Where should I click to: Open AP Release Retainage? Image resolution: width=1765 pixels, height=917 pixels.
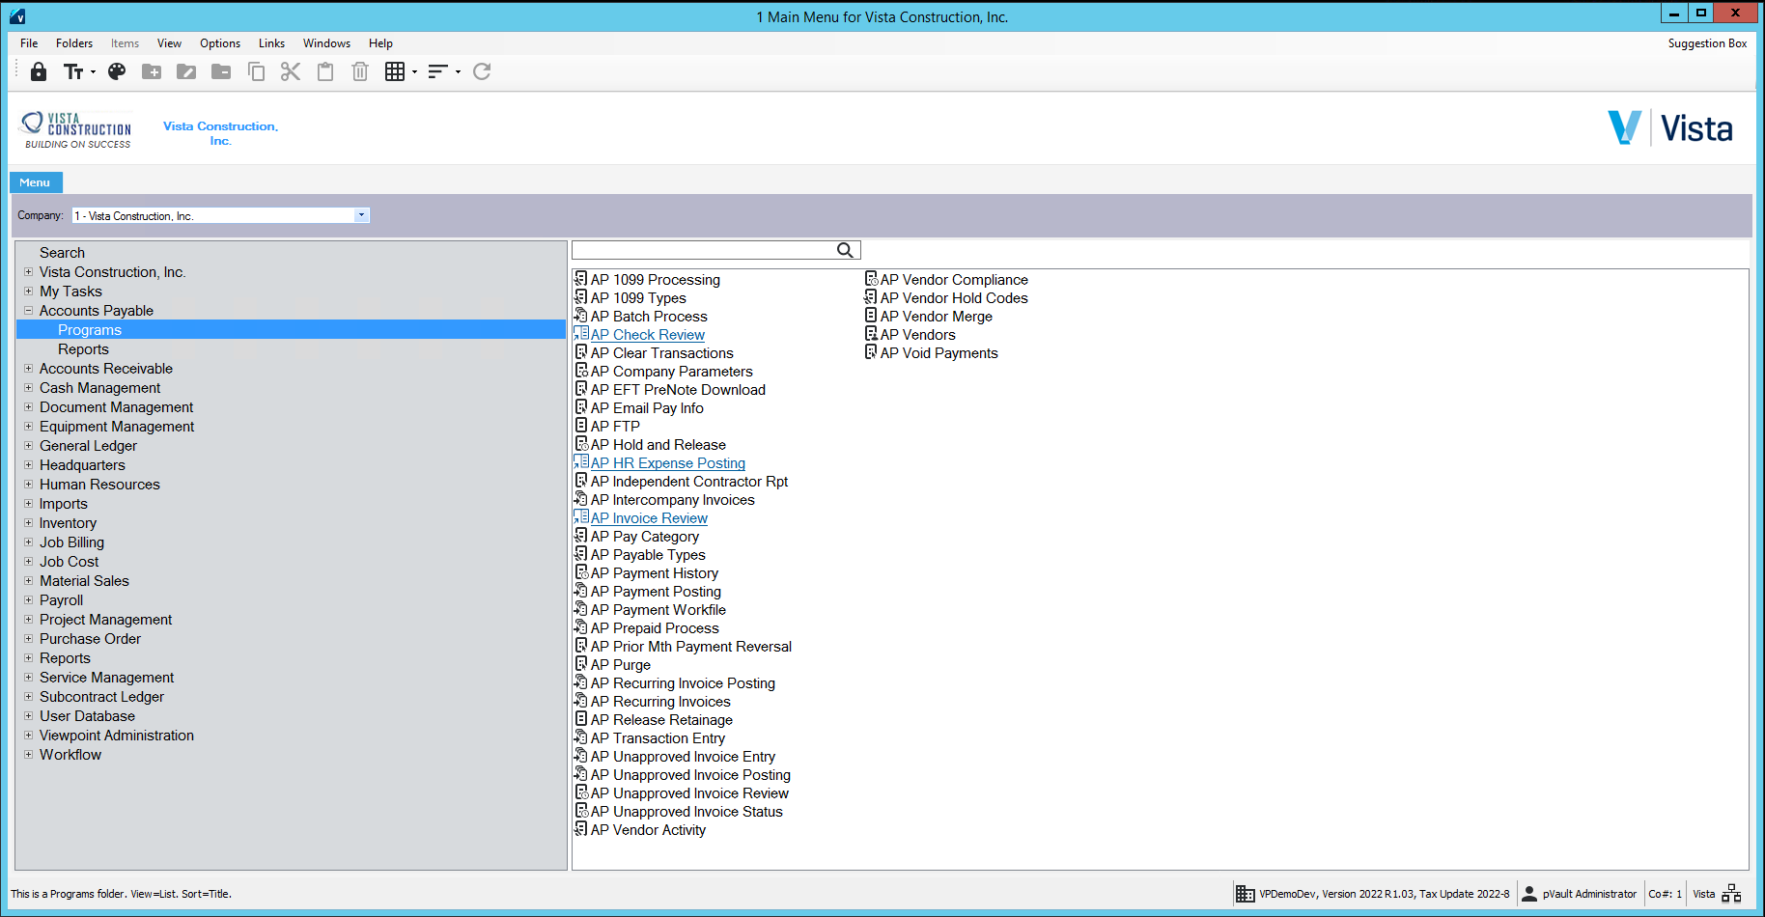661,720
